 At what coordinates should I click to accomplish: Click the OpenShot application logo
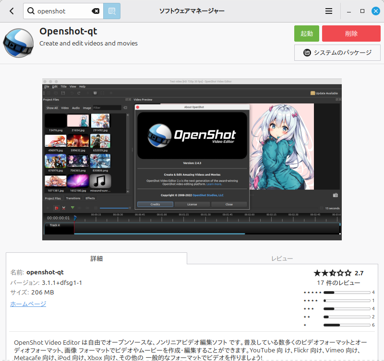(x=18, y=43)
